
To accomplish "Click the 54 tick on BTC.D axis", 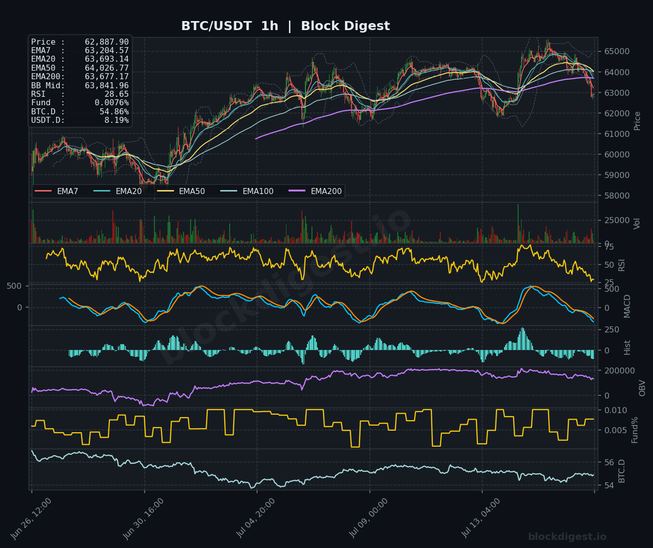I will (609, 485).
